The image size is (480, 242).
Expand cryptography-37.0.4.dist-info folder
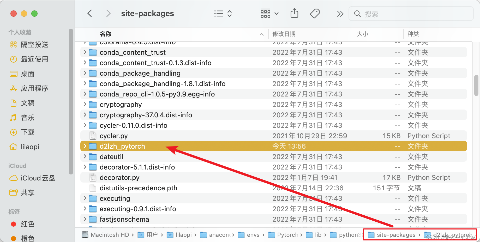pyautogui.click(x=85, y=115)
